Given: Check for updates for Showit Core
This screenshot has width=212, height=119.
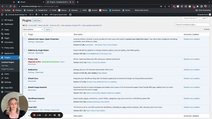Looking at the screenshot, I should coord(110,82).
